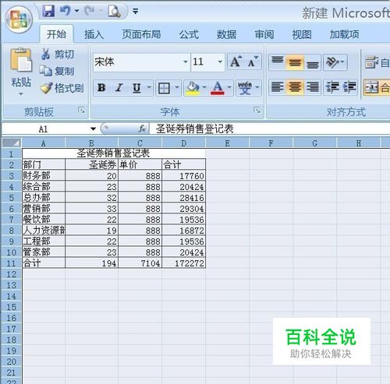Open the 宋体 font name dropdown

pos(186,62)
